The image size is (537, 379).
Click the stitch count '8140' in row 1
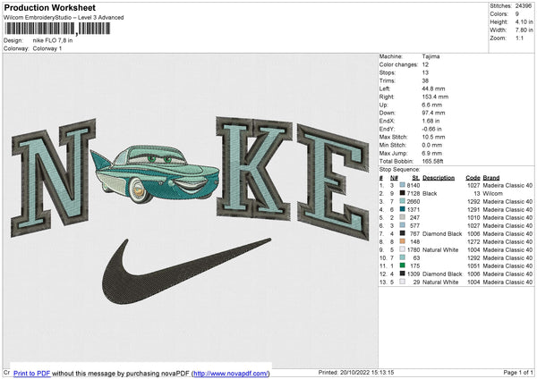pyautogui.click(x=413, y=185)
